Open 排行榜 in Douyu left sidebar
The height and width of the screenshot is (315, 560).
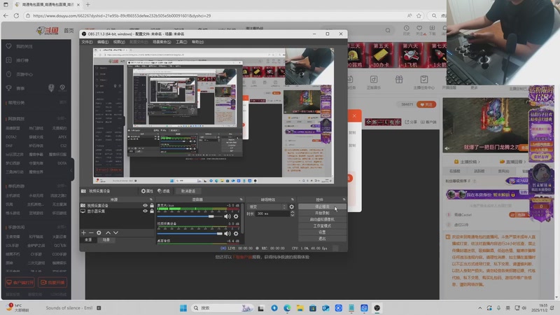22,60
